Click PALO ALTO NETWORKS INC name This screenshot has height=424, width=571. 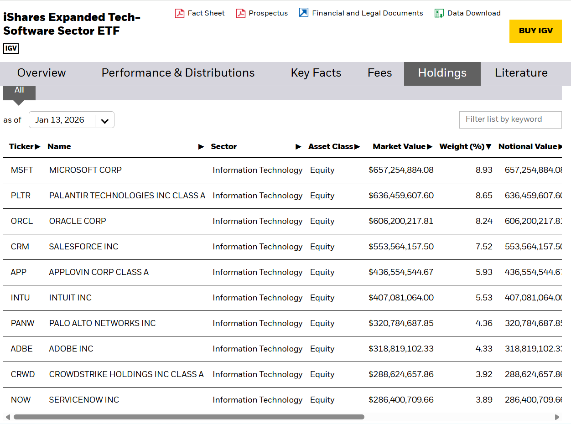pyautogui.click(x=102, y=323)
